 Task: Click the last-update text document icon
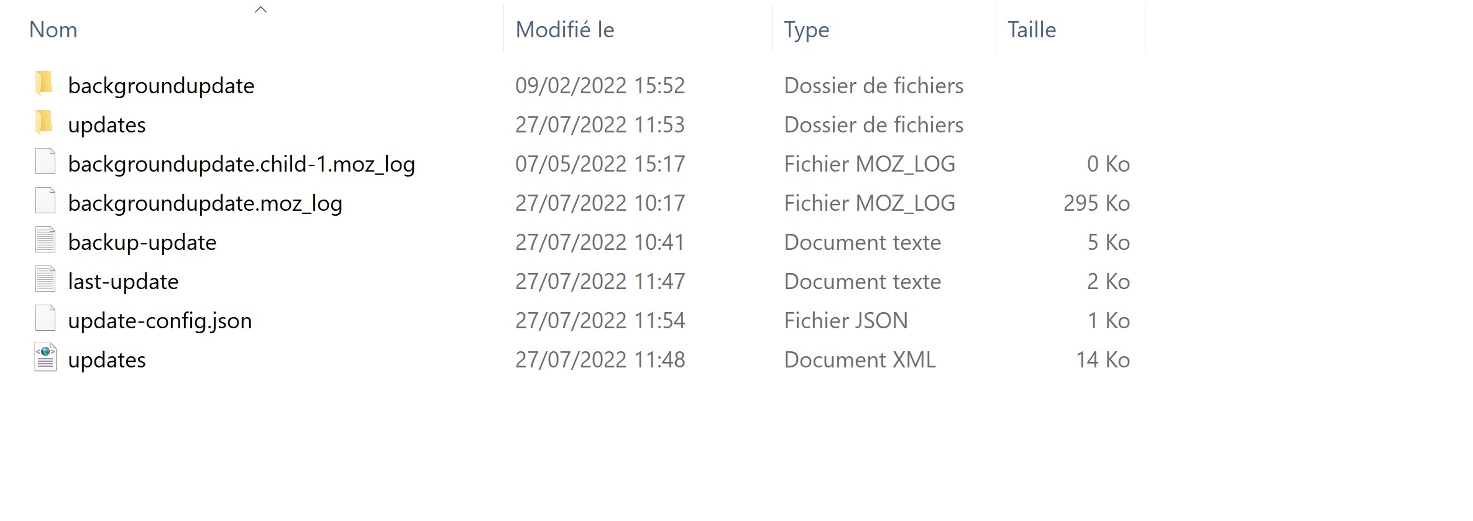tap(45, 280)
